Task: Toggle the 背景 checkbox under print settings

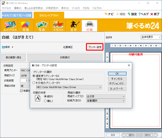Action: click(x=21, y=91)
